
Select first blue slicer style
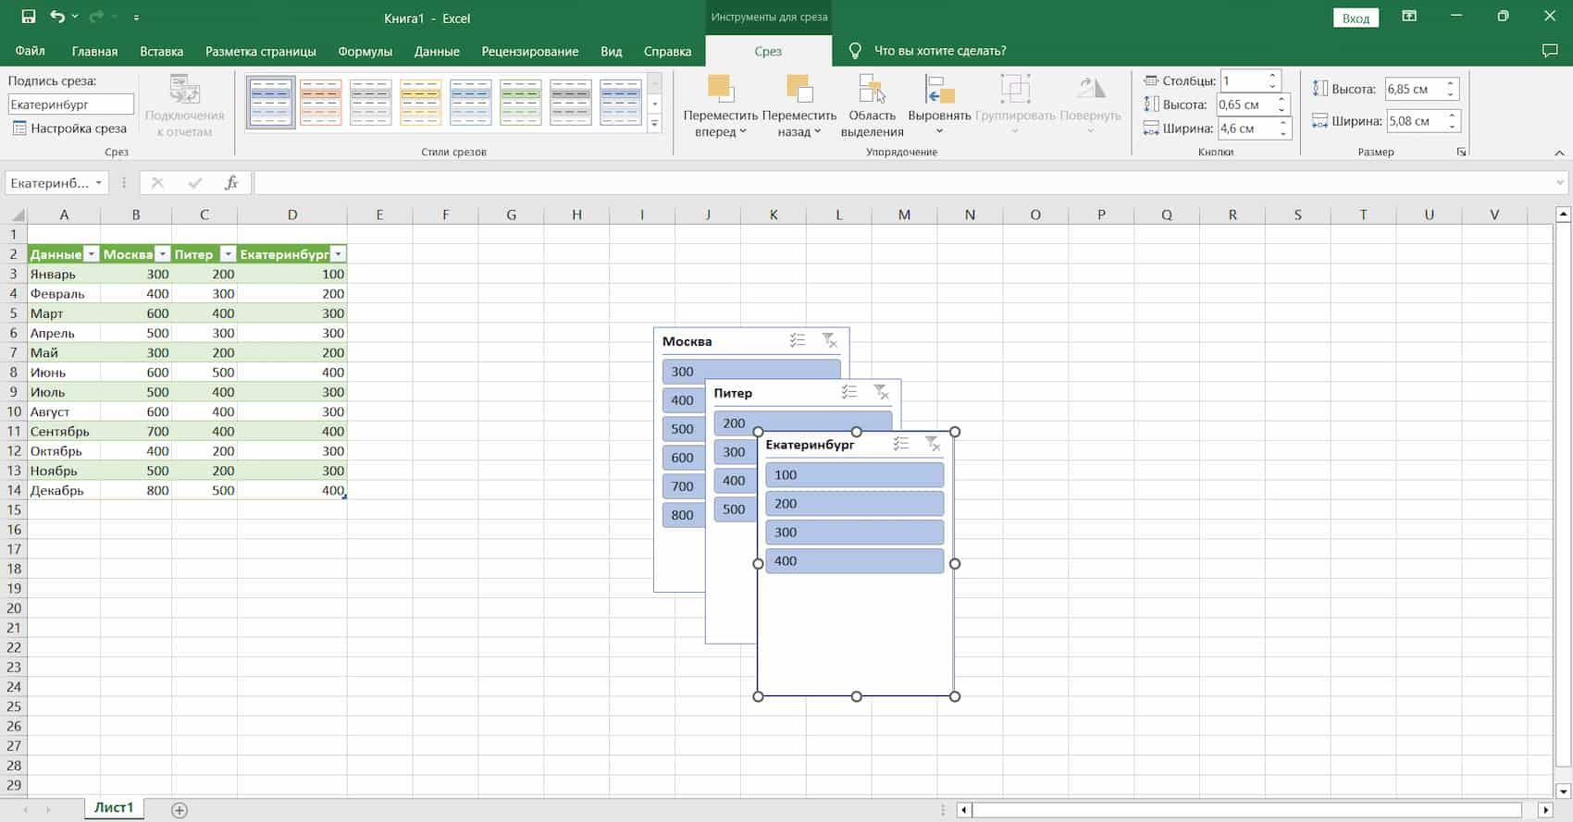tap(271, 102)
